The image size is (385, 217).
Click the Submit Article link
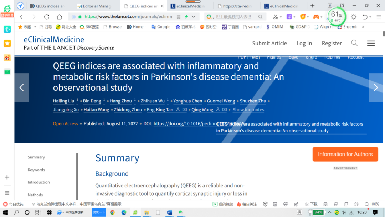click(269, 43)
